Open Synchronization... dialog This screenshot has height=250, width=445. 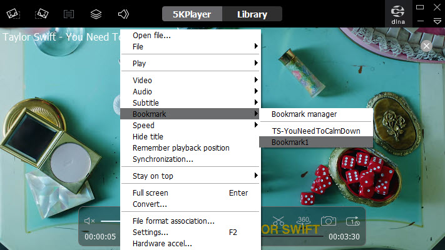coord(190,159)
